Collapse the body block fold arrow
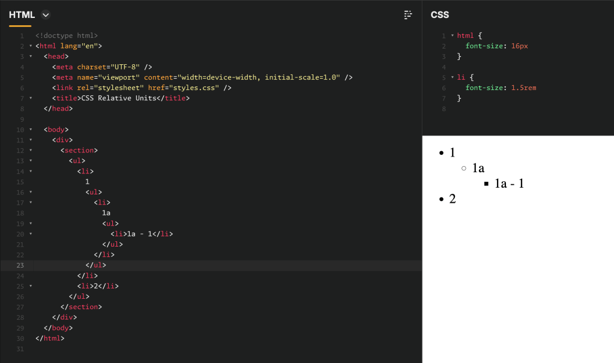This screenshot has width=614, height=363. click(31, 130)
